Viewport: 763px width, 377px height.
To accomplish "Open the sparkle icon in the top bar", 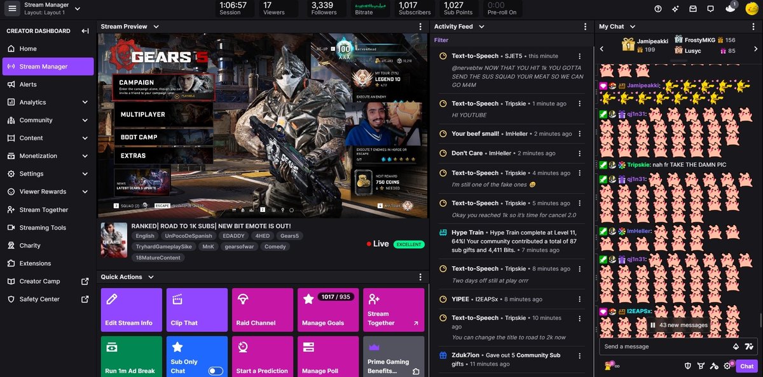I will [675, 9].
